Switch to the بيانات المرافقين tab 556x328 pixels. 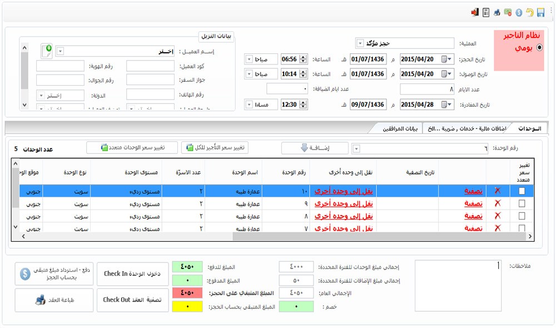pyautogui.click(x=400, y=128)
